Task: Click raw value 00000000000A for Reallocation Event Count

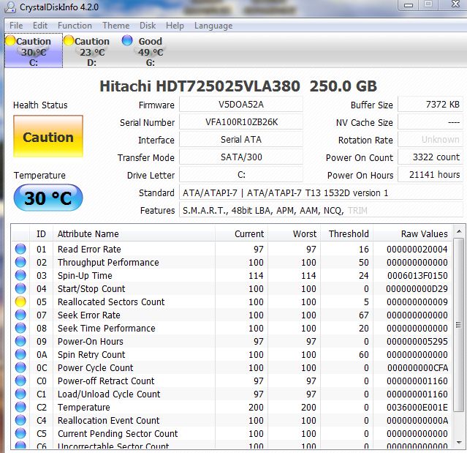Action: click(417, 420)
